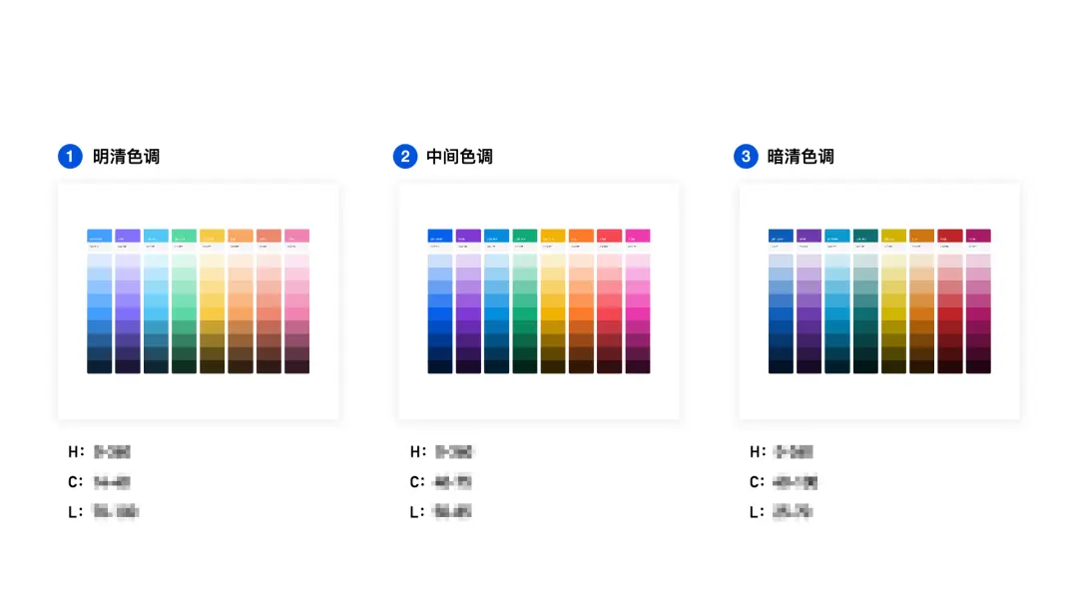Pick the cyan top swatch in 明清色调 palette
The image size is (1078, 607).
[156, 236]
